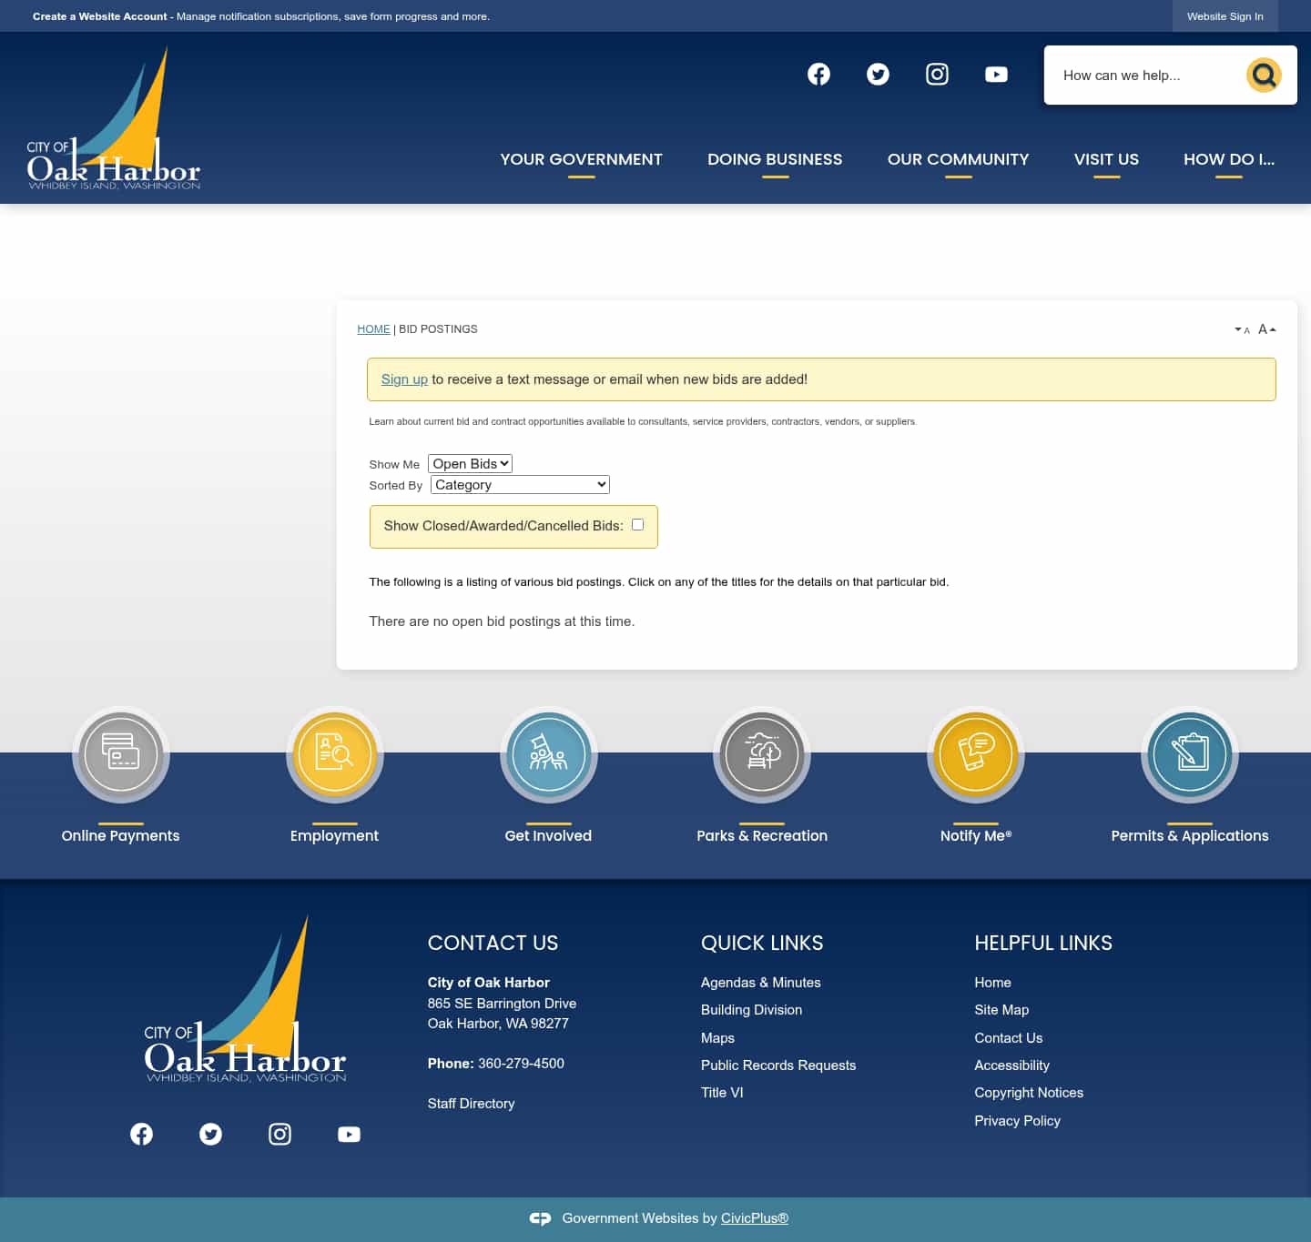The width and height of the screenshot is (1311, 1242).
Task: Click the Permits & Applications icon
Action: point(1189,755)
